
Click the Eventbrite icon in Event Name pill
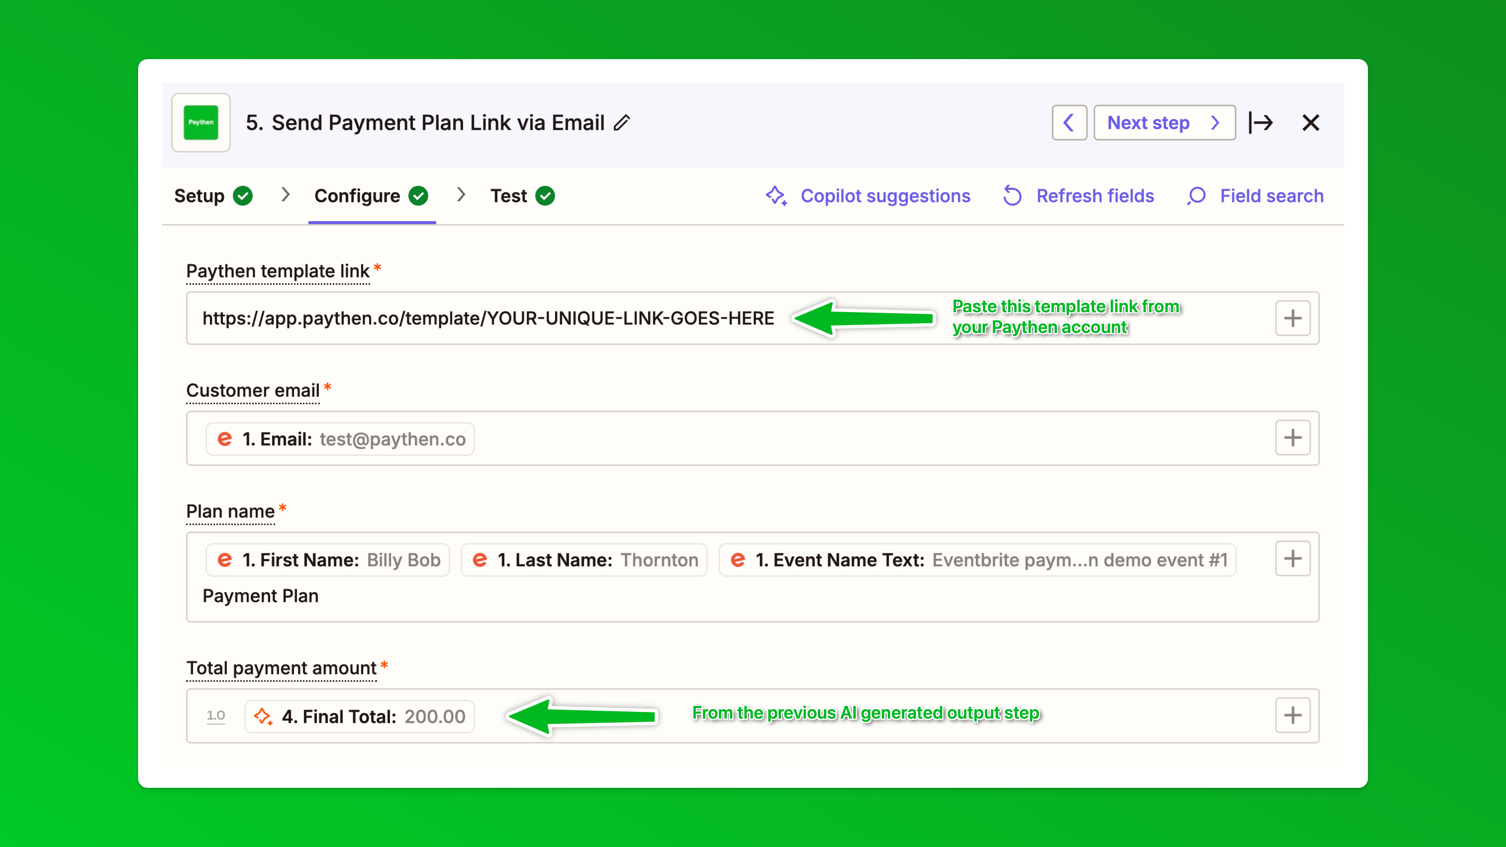click(x=739, y=560)
